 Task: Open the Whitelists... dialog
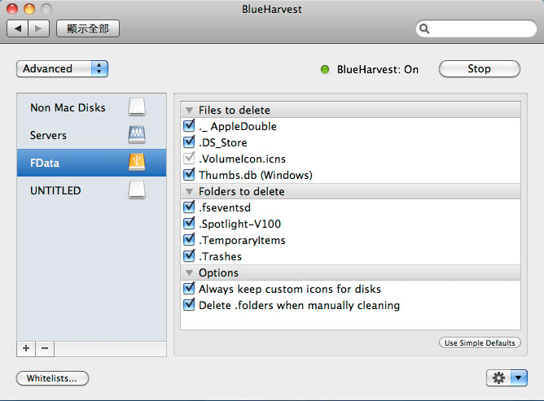[52, 378]
